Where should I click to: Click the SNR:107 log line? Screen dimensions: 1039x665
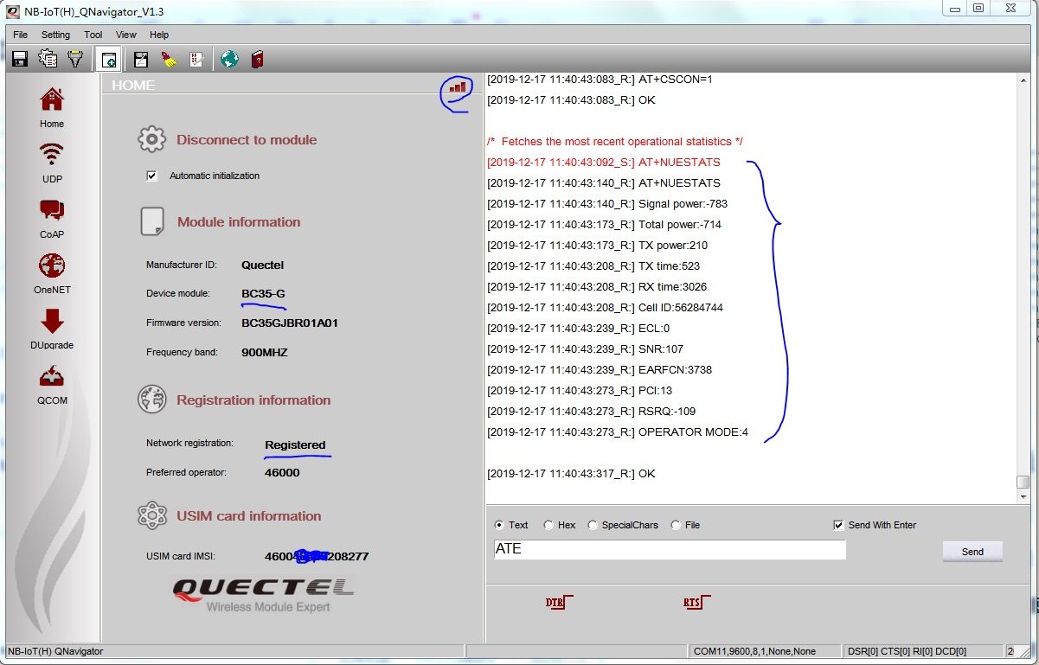(x=586, y=349)
